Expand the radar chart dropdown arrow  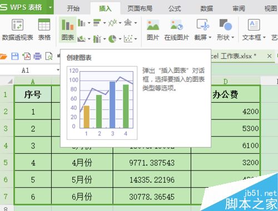coord(136,23)
